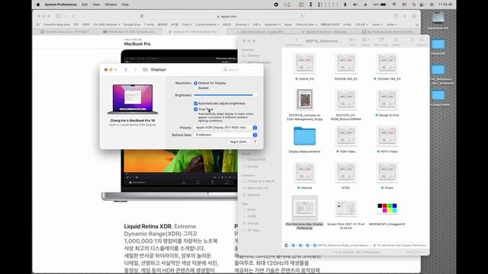The height and width of the screenshot is (274, 488).
Task: Select Scaled resolution option
Action: (195, 88)
